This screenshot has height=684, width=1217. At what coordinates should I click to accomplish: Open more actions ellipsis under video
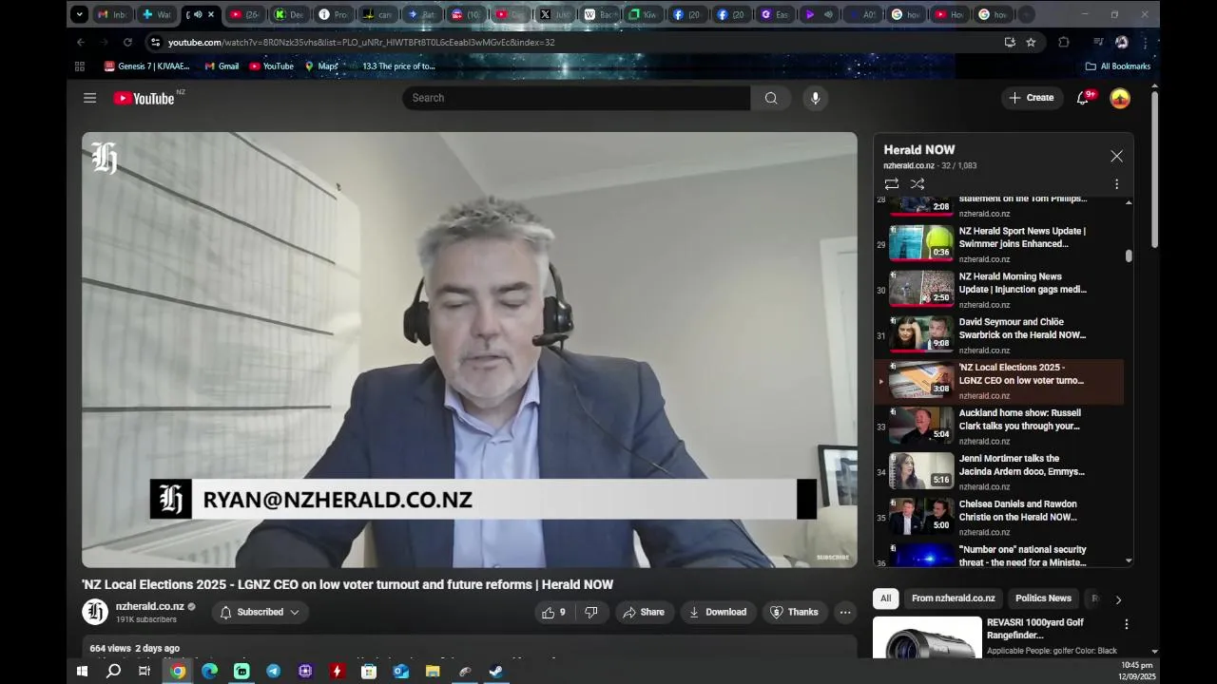845,612
